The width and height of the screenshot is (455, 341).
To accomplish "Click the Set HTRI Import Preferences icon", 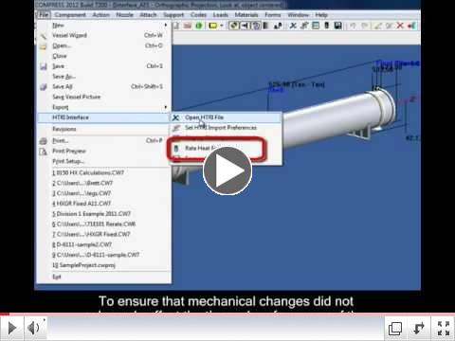I will click(176, 128).
